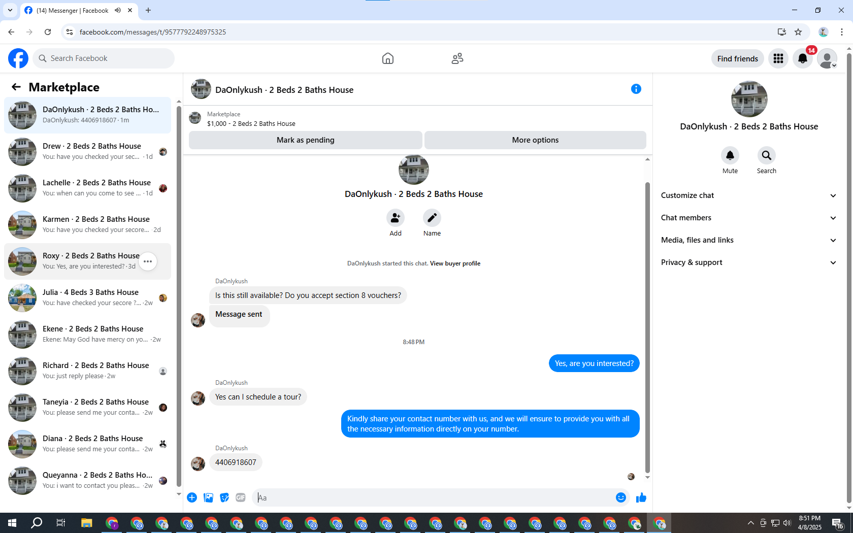The image size is (853, 533).
Task: Open Drew conversation in list
Action: (87, 152)
